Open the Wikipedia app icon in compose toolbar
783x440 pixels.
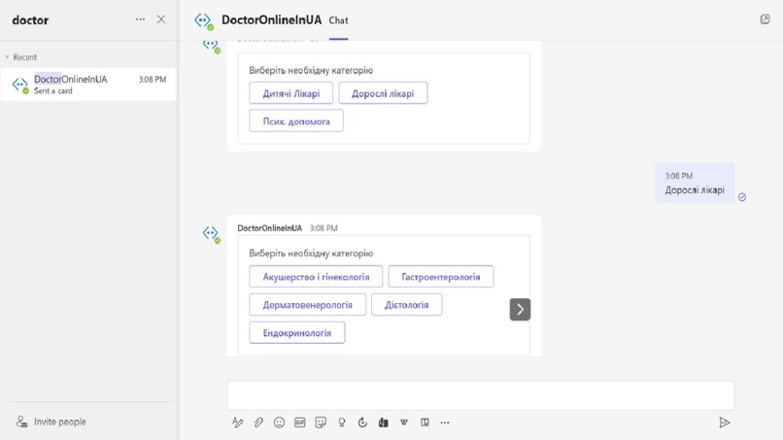[404, 423]
